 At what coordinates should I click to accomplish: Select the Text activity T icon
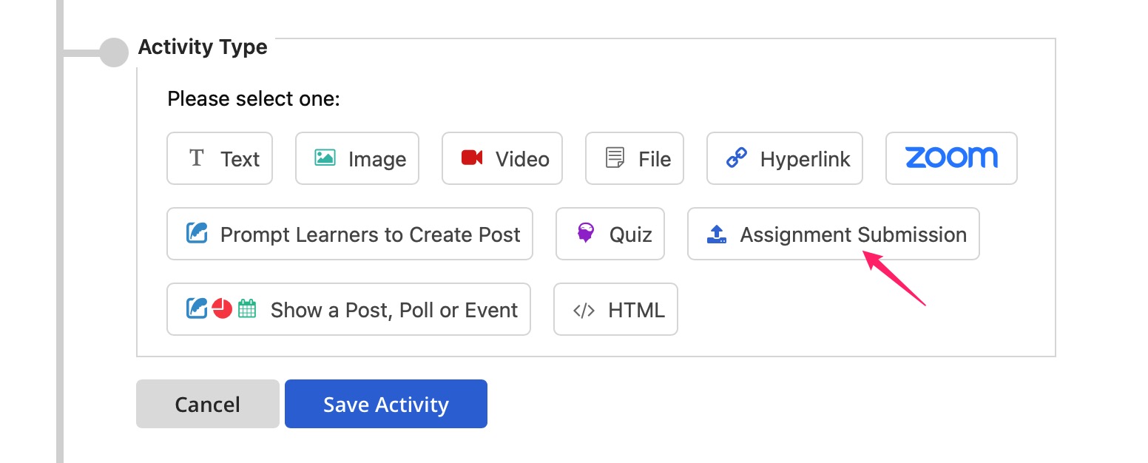pyautogui.click(x=197, y=158)
